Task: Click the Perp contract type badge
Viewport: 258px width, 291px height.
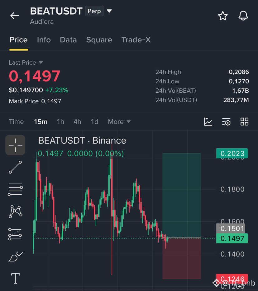Action: (x=94, y=11)
